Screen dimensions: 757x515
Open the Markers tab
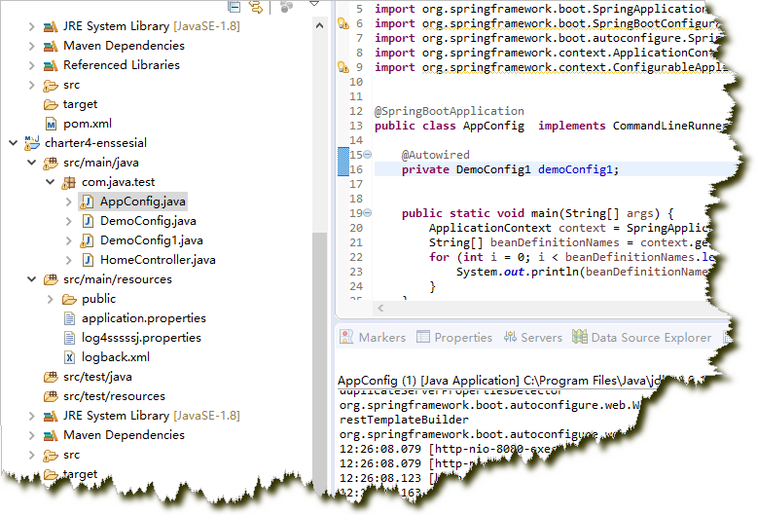373,337
